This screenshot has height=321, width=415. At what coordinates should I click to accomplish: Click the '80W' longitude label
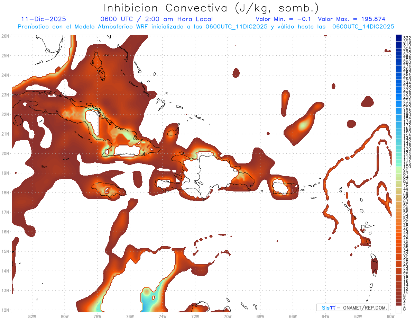click(x=65, y=316)
